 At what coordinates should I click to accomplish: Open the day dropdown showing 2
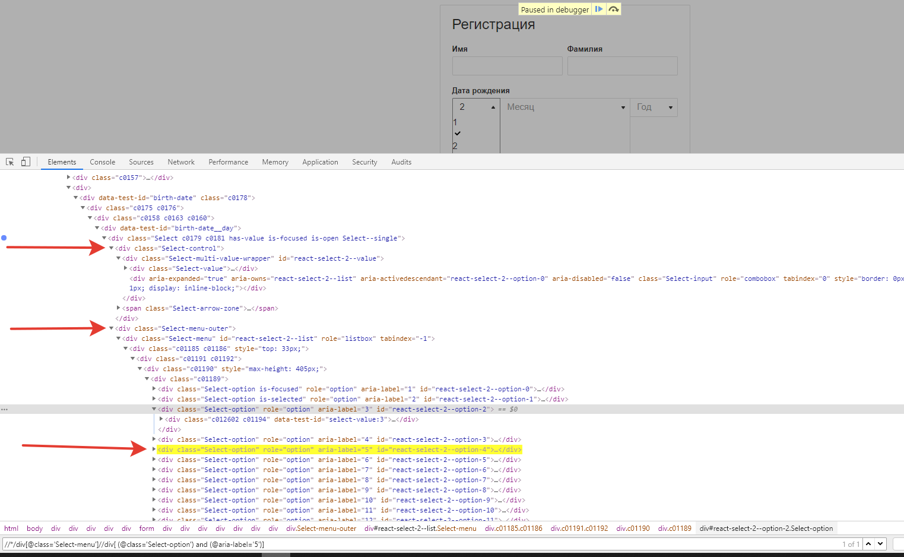coord(476,107)
